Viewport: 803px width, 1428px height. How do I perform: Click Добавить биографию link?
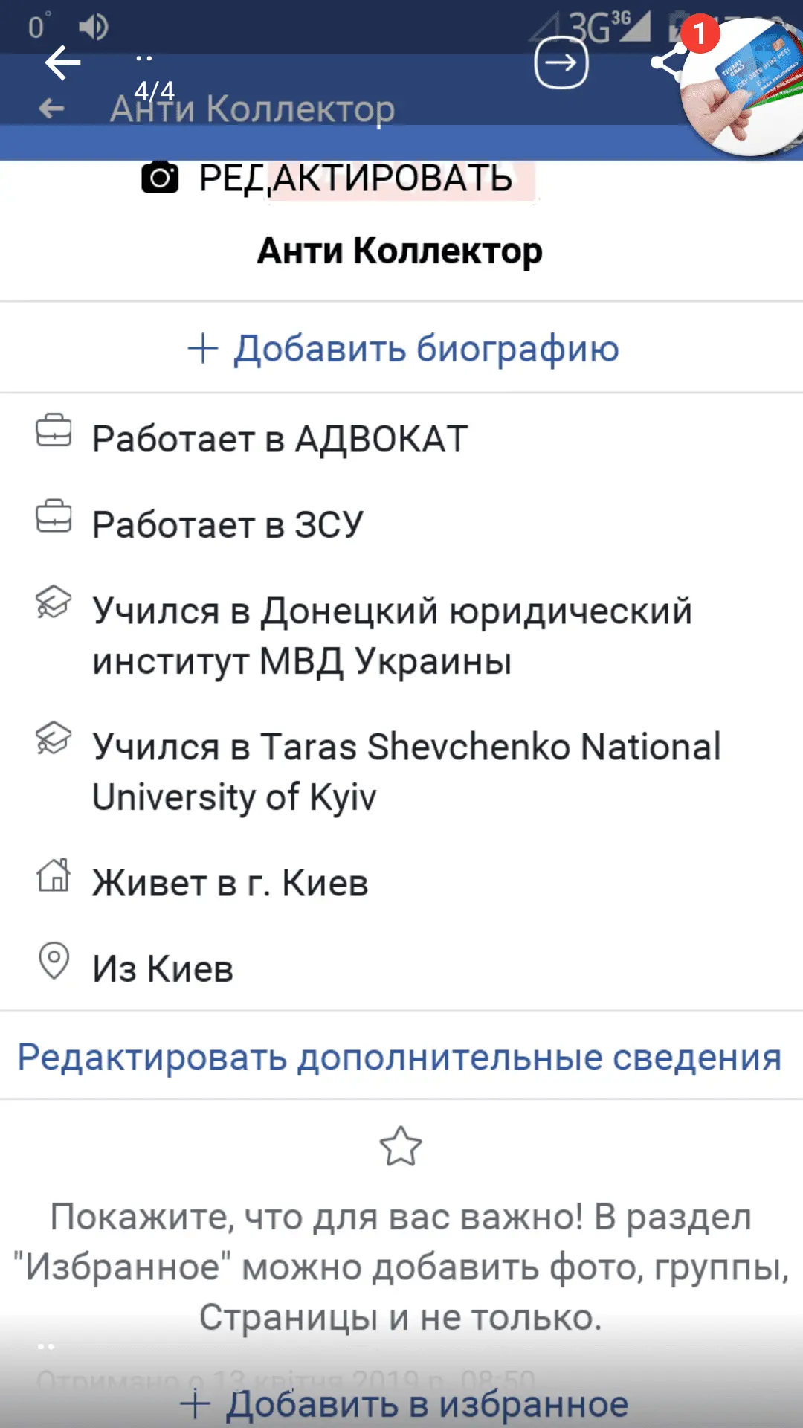[402, 348]
